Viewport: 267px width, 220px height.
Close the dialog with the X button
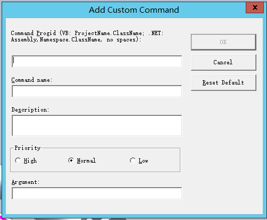click(x=255, y=7)
